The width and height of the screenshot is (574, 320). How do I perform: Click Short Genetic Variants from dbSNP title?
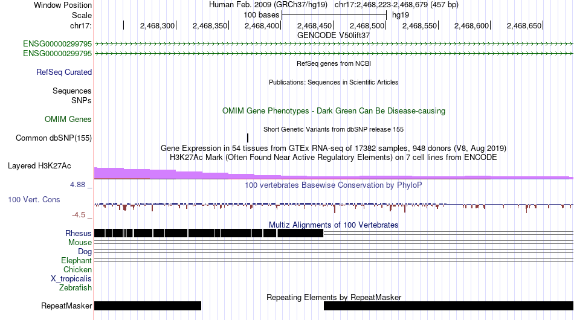point(334,129)
